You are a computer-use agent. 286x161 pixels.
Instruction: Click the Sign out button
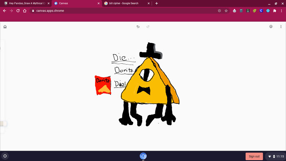click(254, 156)
